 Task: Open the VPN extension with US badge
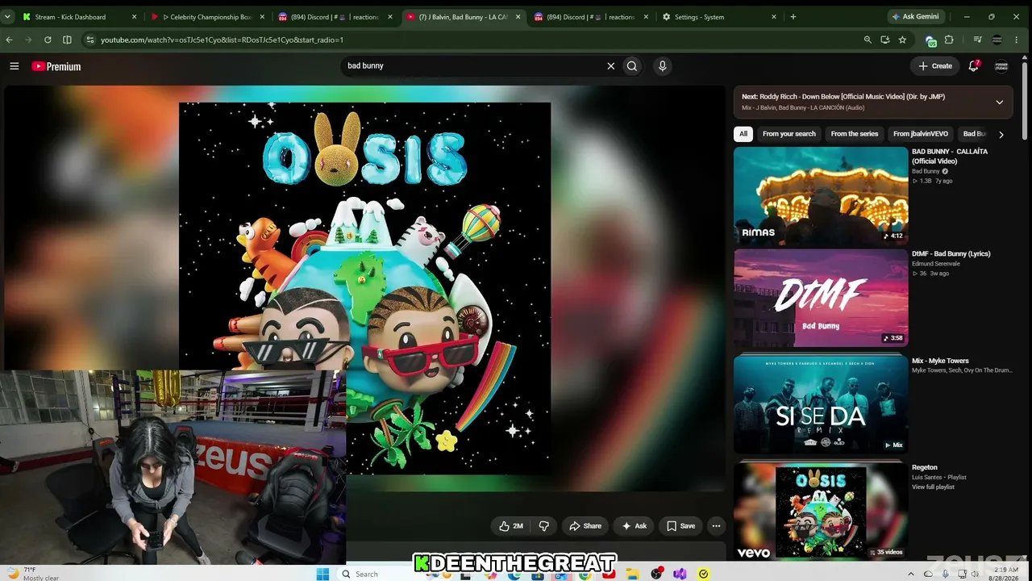click(x=931, y=40)
